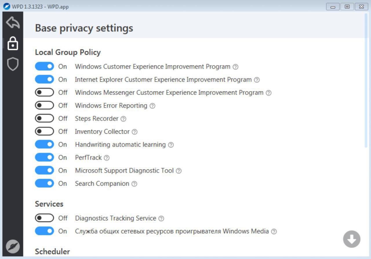Screen dimensions: 371x259
Task: Click help icon beside Steps Recorder
Action: tap(123, 119)
